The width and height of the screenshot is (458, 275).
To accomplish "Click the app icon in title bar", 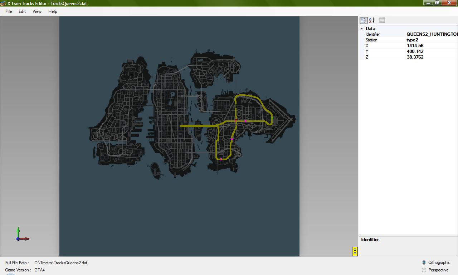I will coord(3,3).
